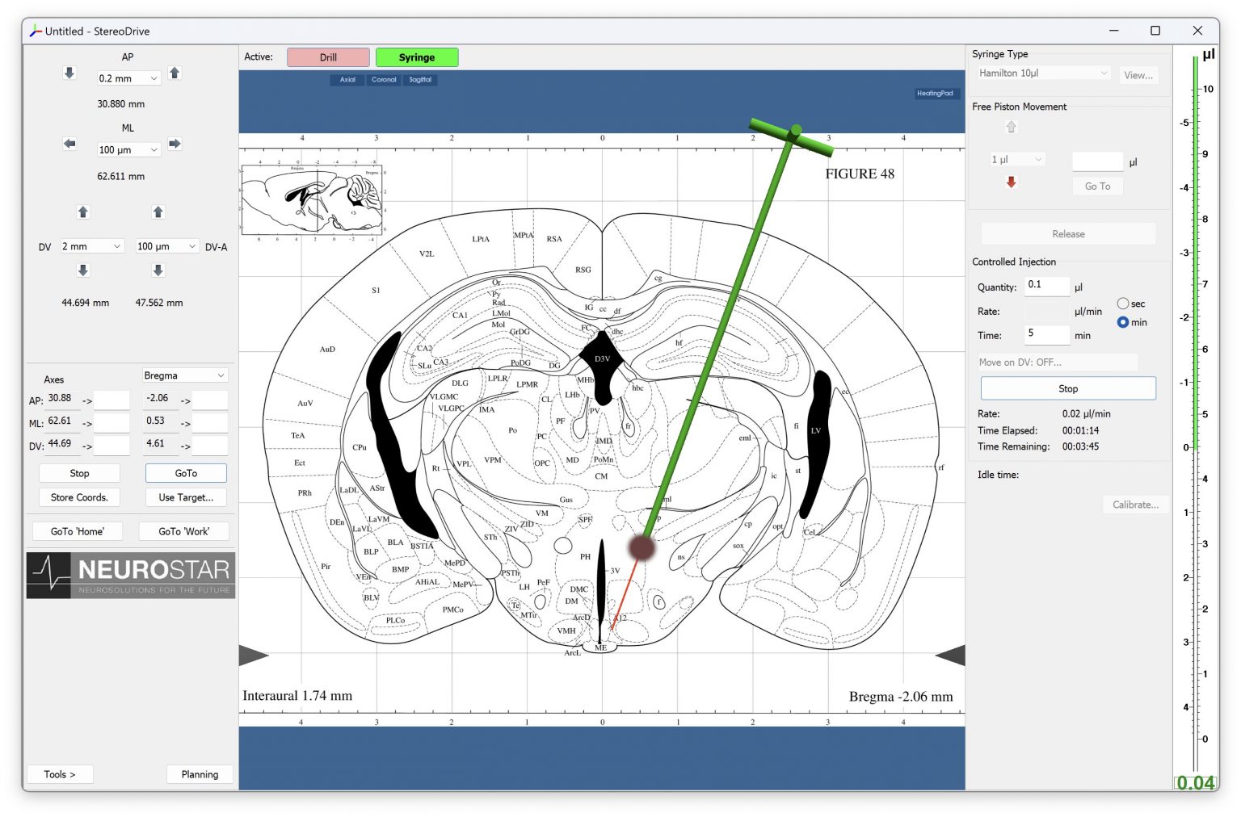Viewport: 1241px width, 817px height.
Task: Select the 'min' time unit radio button
Action: [x=1123, y=322]
